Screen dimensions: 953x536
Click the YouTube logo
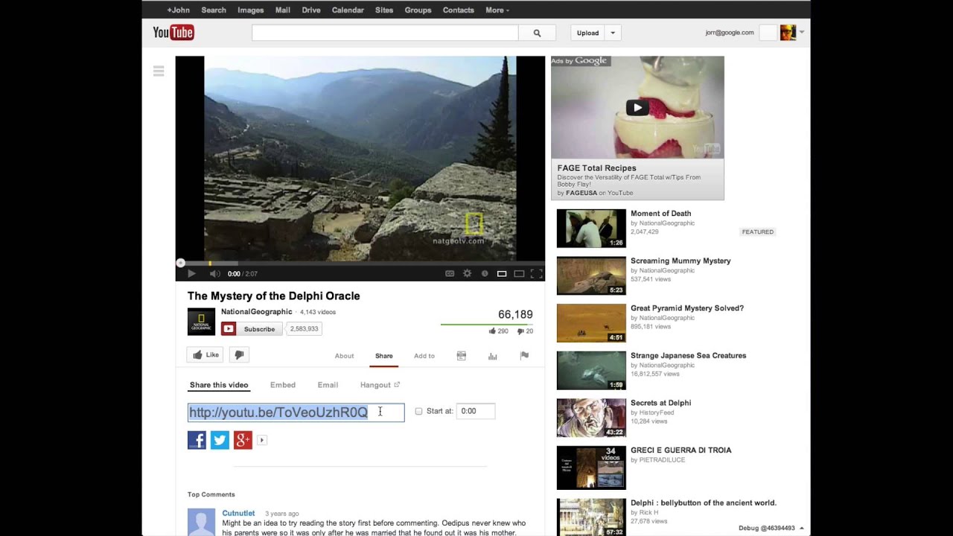(x=173, y=32)
